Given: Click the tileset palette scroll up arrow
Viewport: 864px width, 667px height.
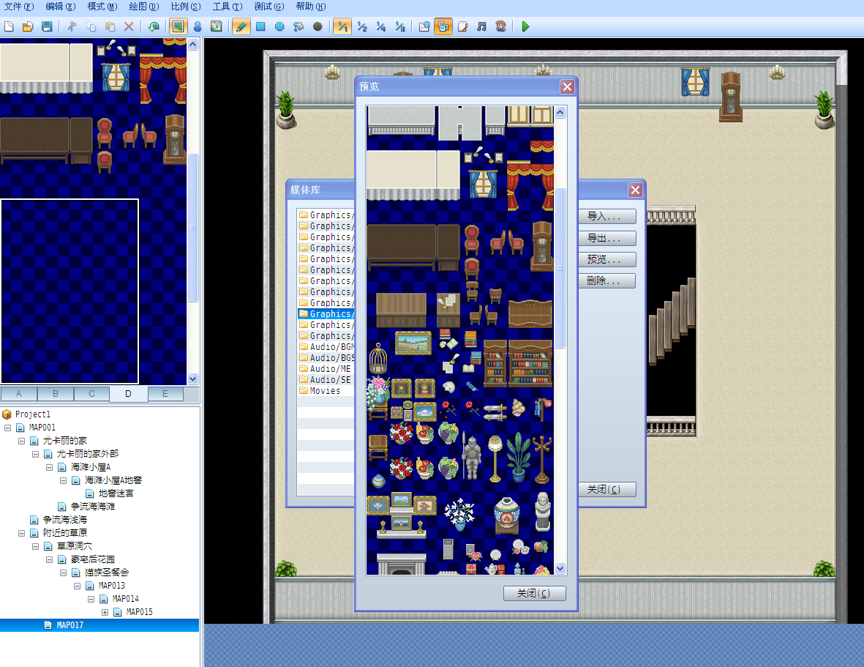Looking at the screenshot, I should tap(193, 44).
